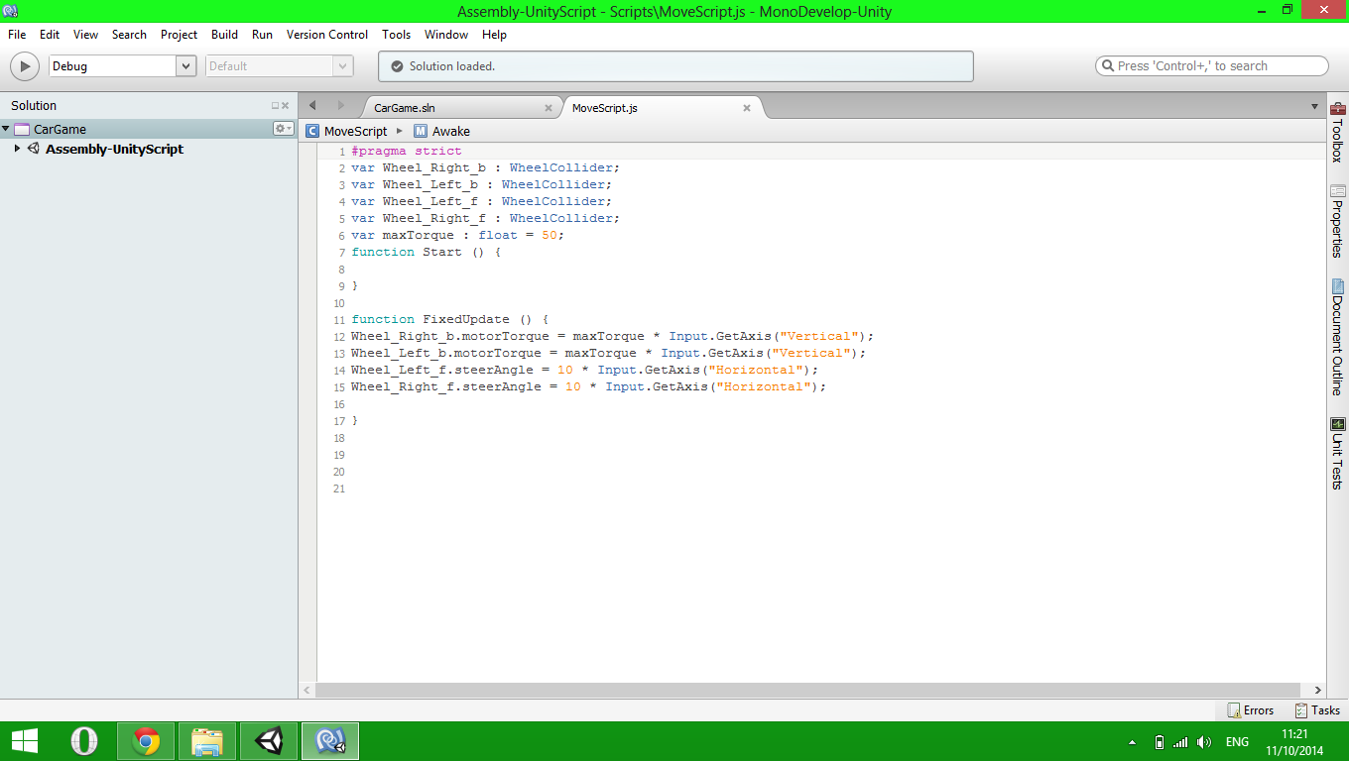Screen dimensions: 1349x761
Task: Show hidden system tray icons
Action: (1133, 742)
